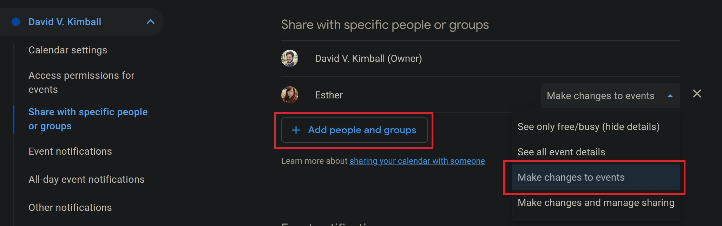The image size is (722, 226).
Task: Click the owner avatar image next to David
Action: coord(290,58)
